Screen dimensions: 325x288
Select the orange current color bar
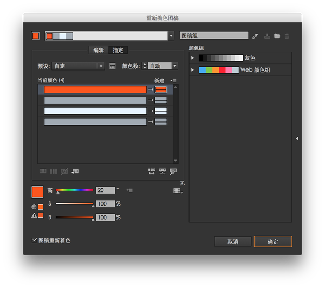click(95, 89)
